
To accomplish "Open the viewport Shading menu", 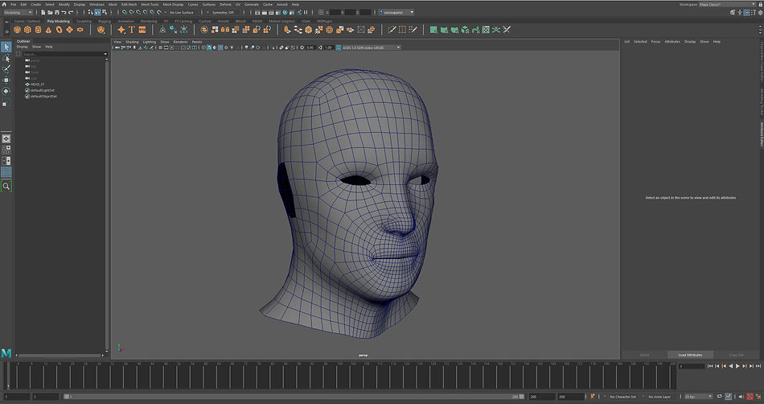I will [x=132, y=42].
